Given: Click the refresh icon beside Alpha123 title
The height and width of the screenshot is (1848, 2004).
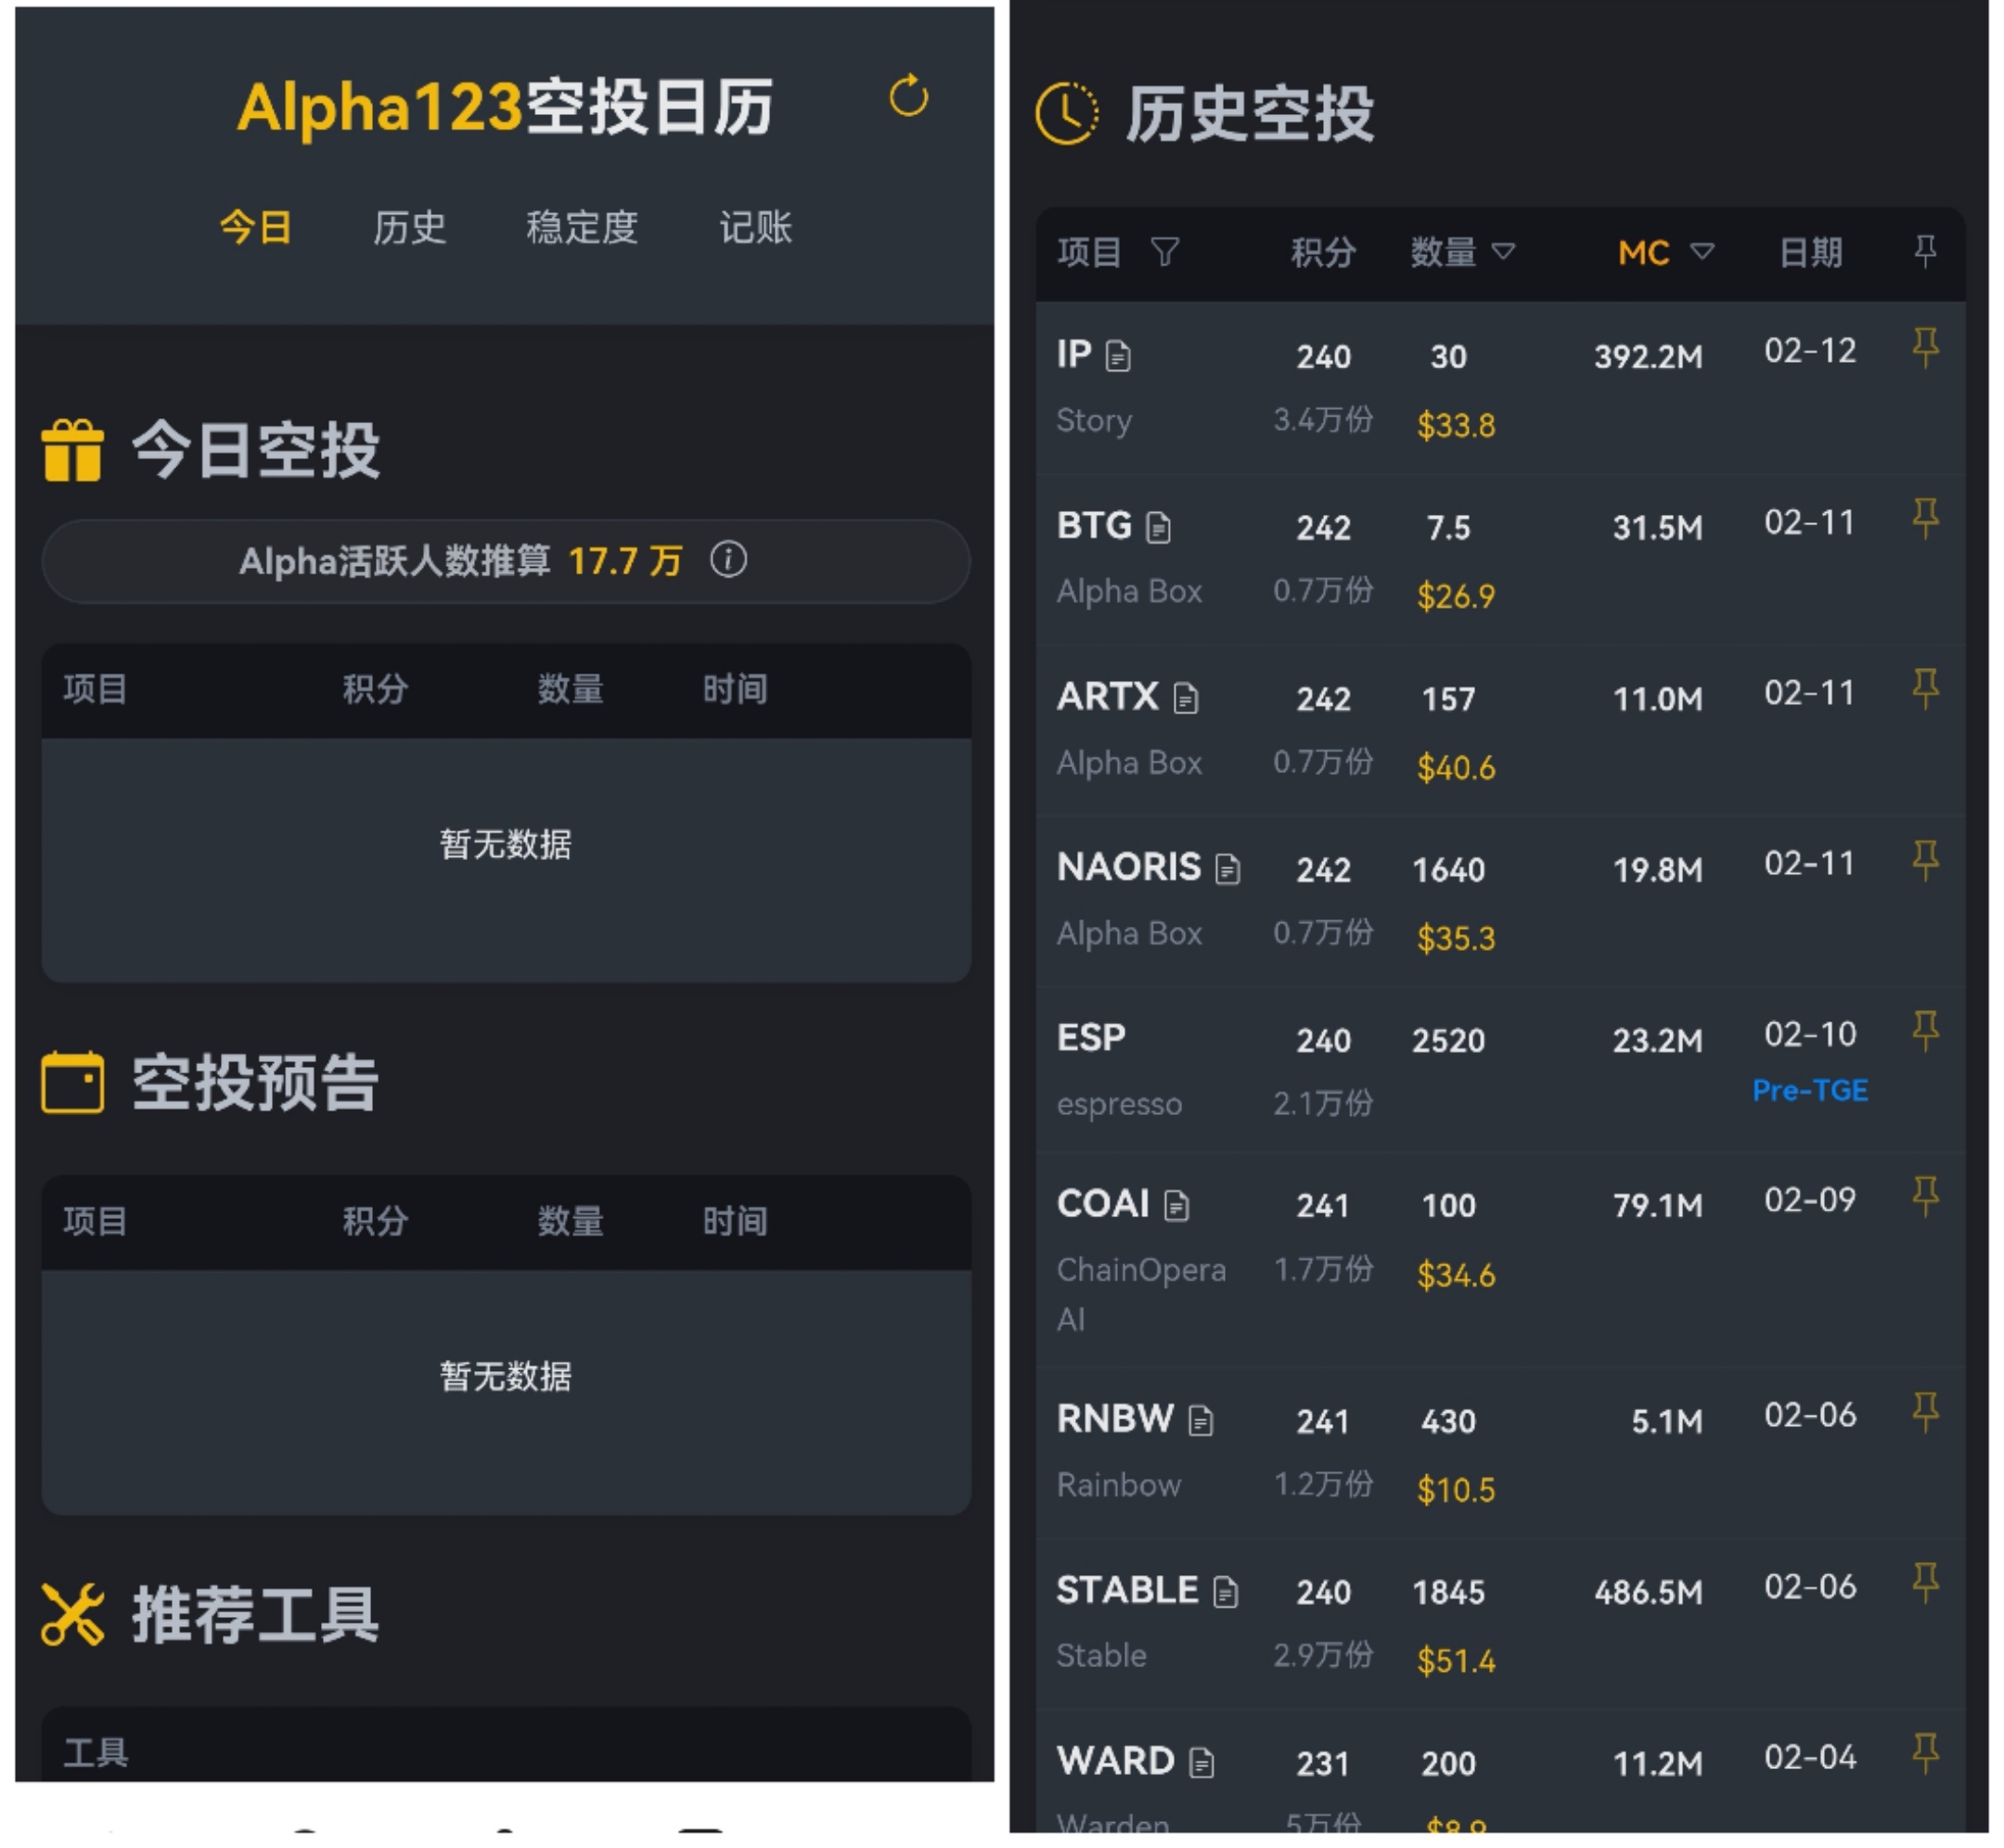Looking at the screenshot, I should click(x=908, y=97).
